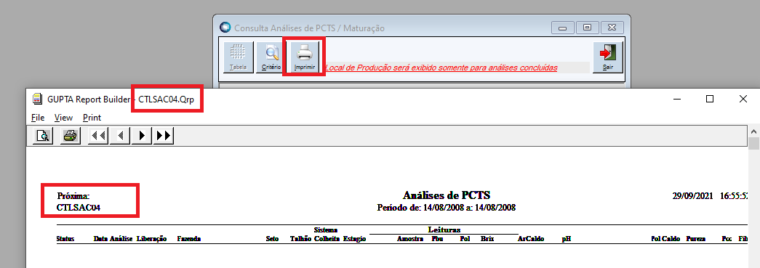Close the GUPTA Report Builder window
760x268 pixels.
pos(743,100)
